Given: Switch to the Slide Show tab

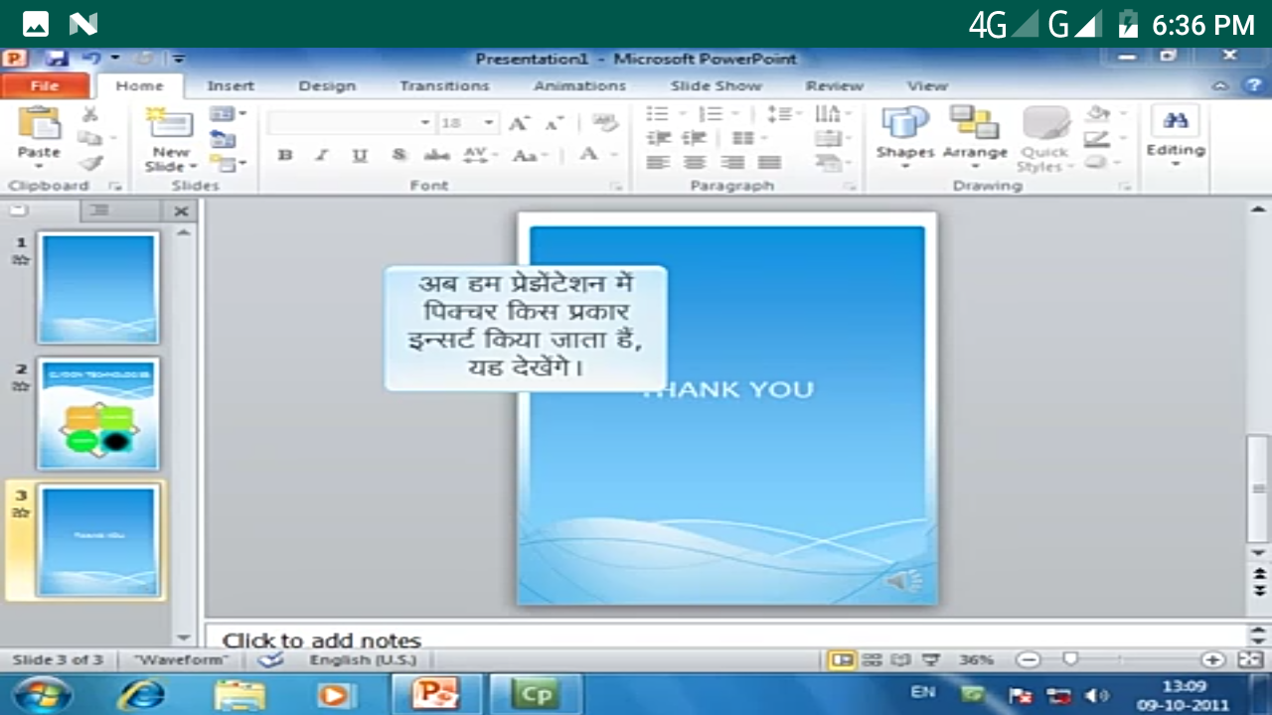Looking at the screenshot, I should tap(715, 86).
